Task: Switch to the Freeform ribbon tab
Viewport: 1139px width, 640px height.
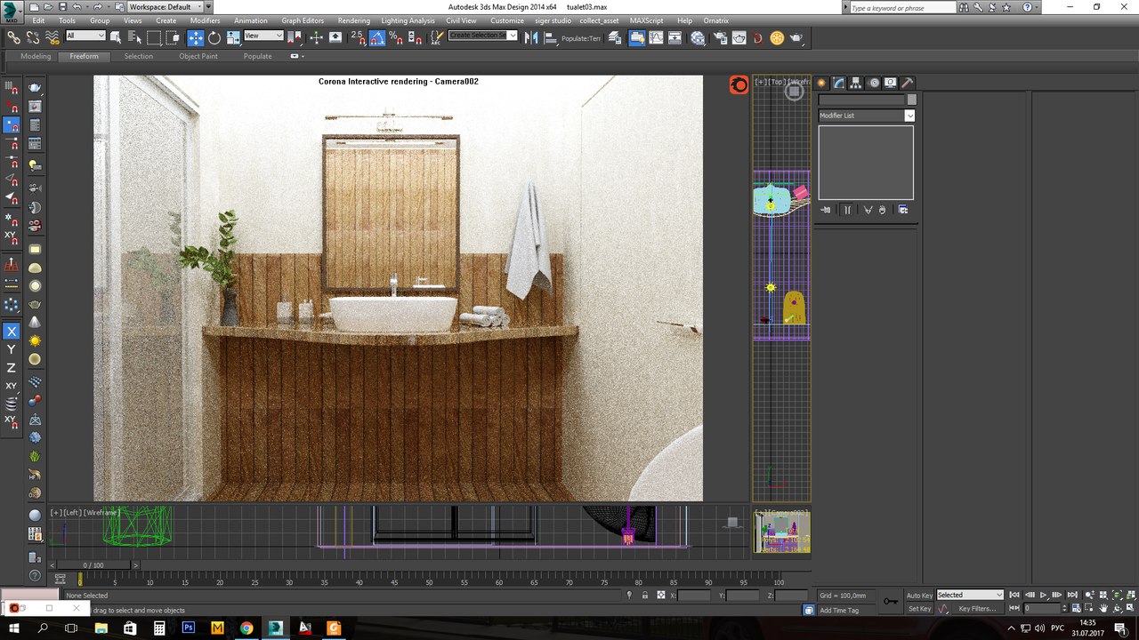Action: (x=85, y=56)
